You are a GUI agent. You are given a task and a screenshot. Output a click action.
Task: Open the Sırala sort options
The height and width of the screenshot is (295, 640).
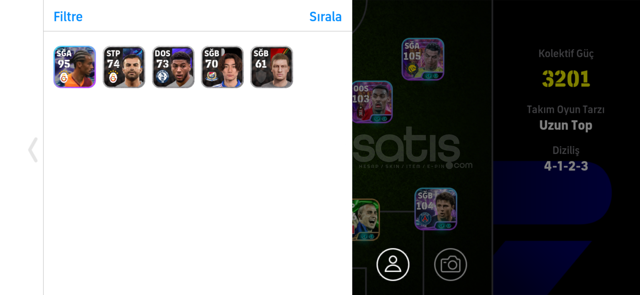(325, 17)
